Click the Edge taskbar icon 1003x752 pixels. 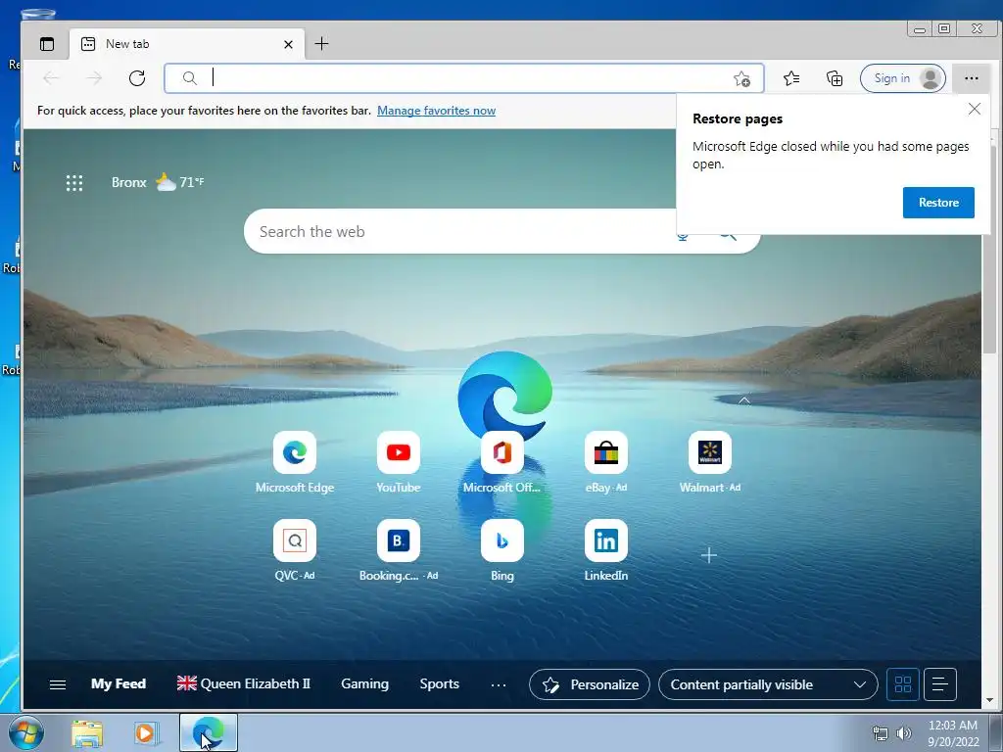click(209, 732)
